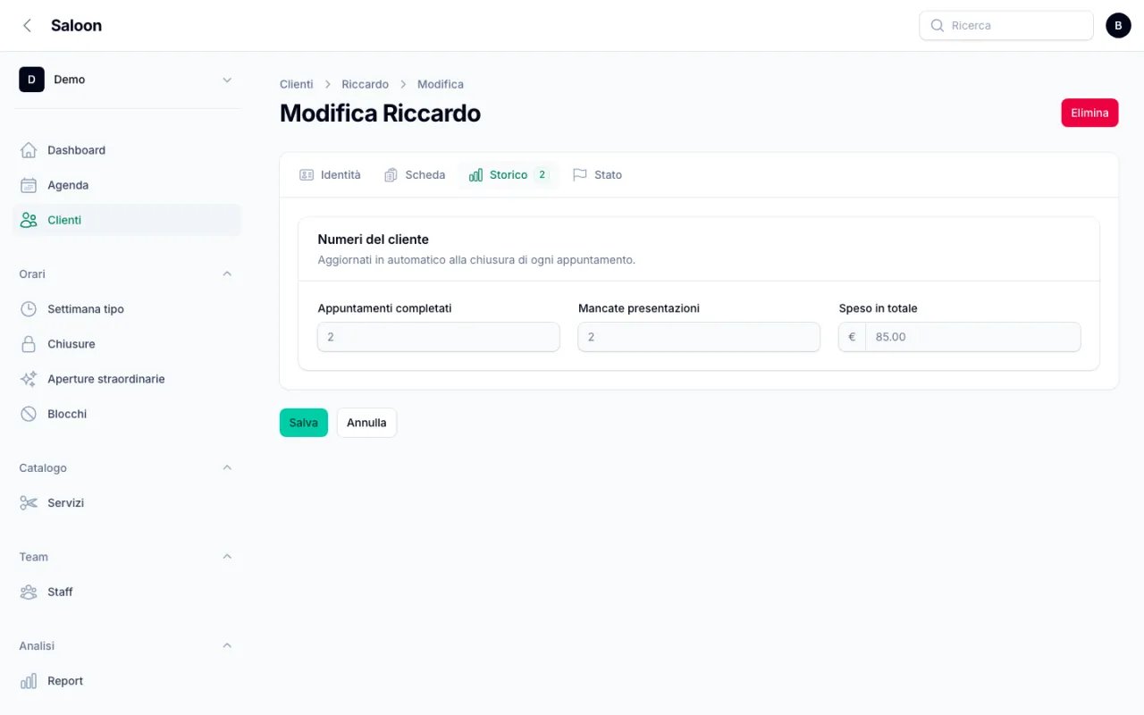1144x715 pixels.
Task: Click the Saloon brand title
Action: pyautogui.click(x=76, y=26)
